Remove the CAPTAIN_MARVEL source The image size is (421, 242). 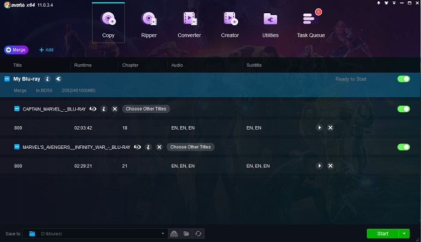[x=115, y=109]
